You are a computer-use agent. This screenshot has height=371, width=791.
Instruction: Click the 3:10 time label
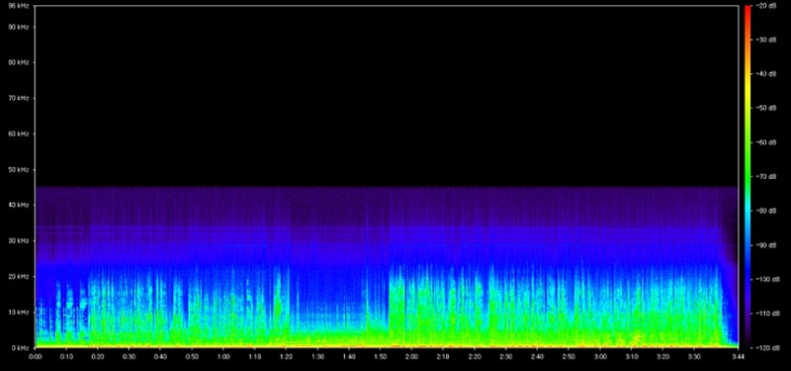pos(631,356)
